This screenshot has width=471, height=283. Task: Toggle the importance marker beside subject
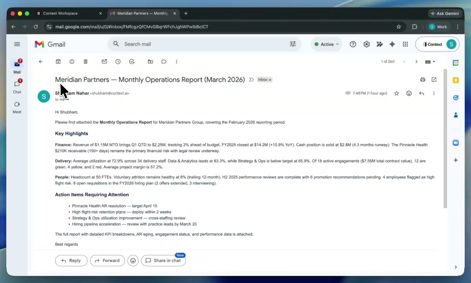pyautogui.click(x=251, y=79)
